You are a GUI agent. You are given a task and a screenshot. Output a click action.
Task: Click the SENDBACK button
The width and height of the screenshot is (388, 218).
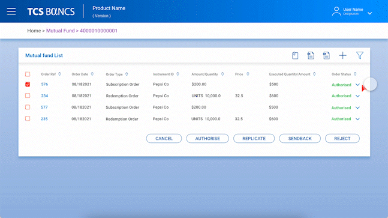(x=300, y=139)
